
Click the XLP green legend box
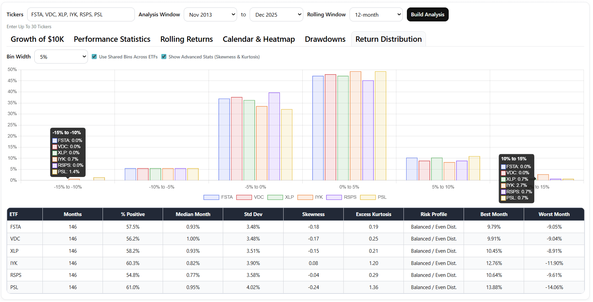[x=275, y=197]
